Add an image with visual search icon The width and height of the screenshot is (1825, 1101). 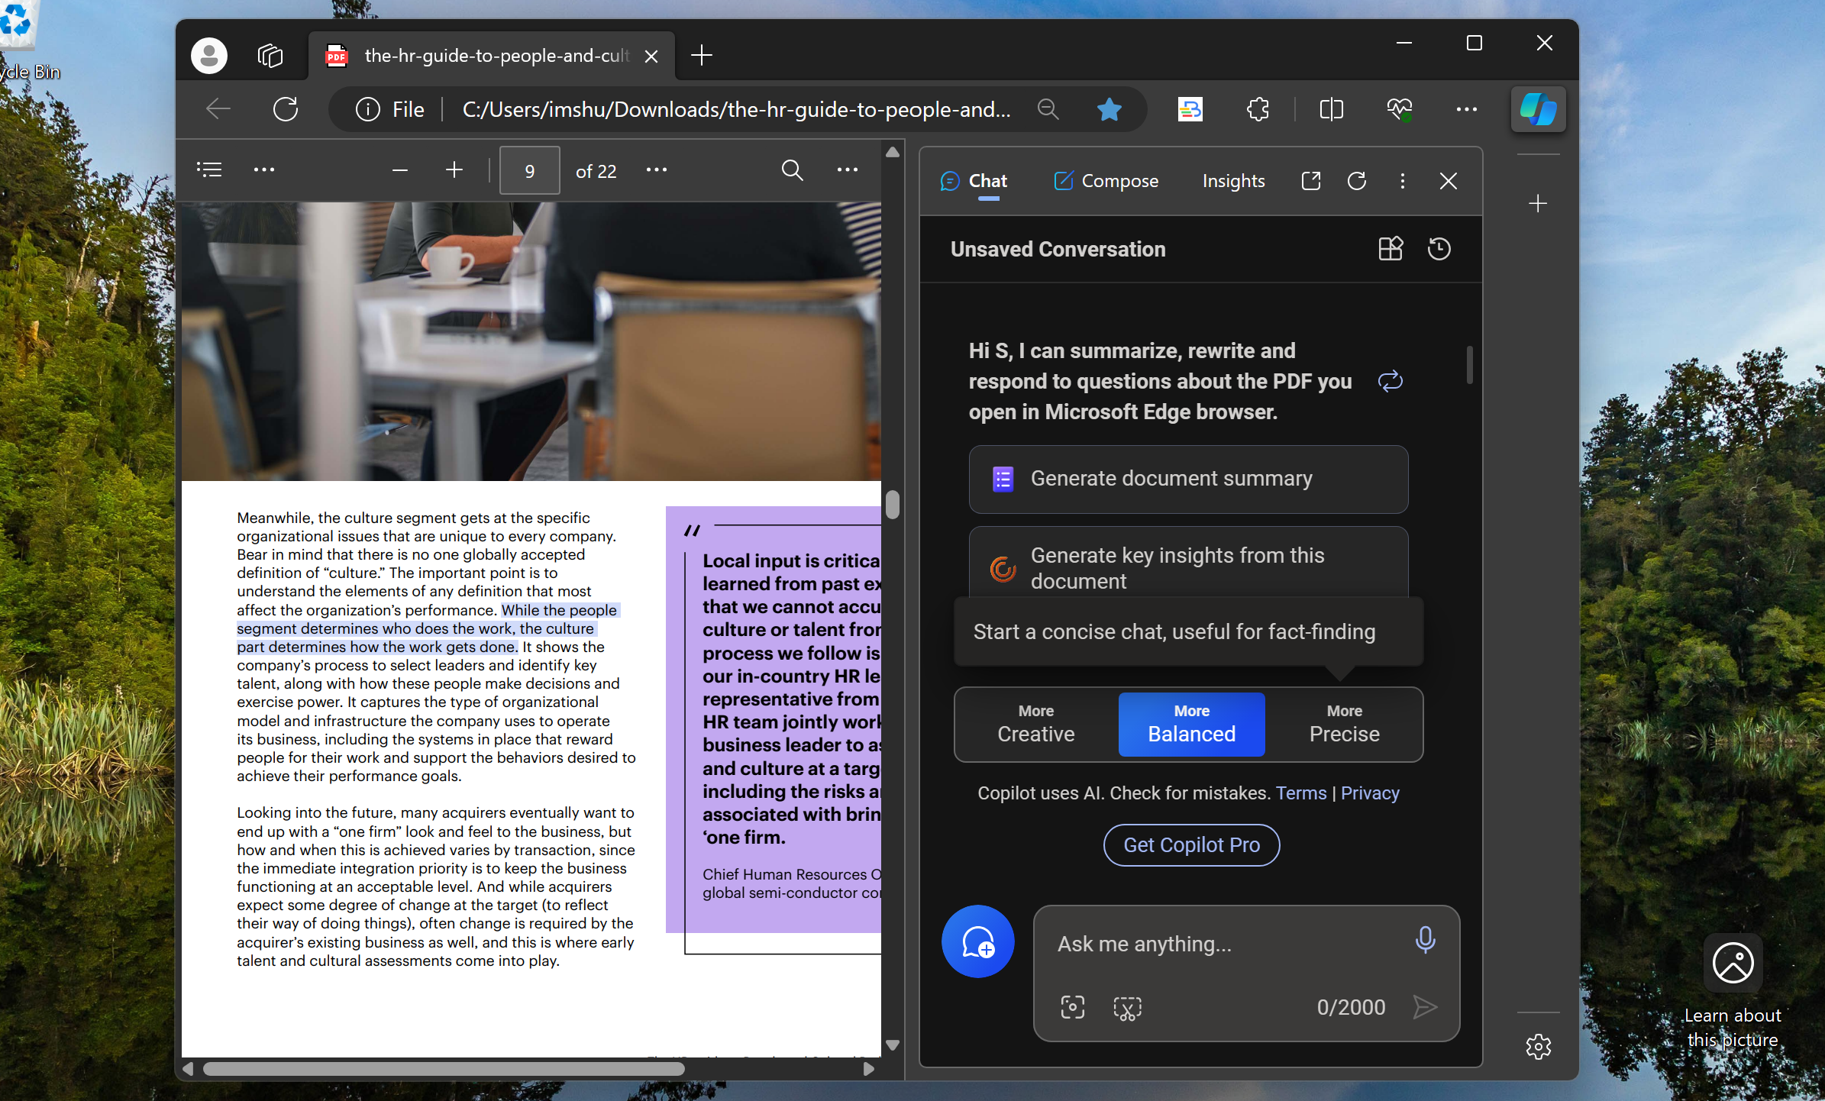pyautogui.click(x=1072, y=1007)
